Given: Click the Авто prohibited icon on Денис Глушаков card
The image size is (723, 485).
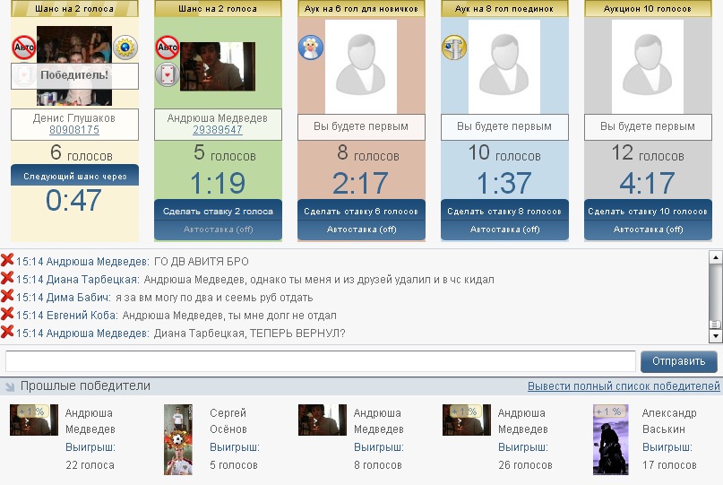Looking at the screenshot, I should (24, 48).
